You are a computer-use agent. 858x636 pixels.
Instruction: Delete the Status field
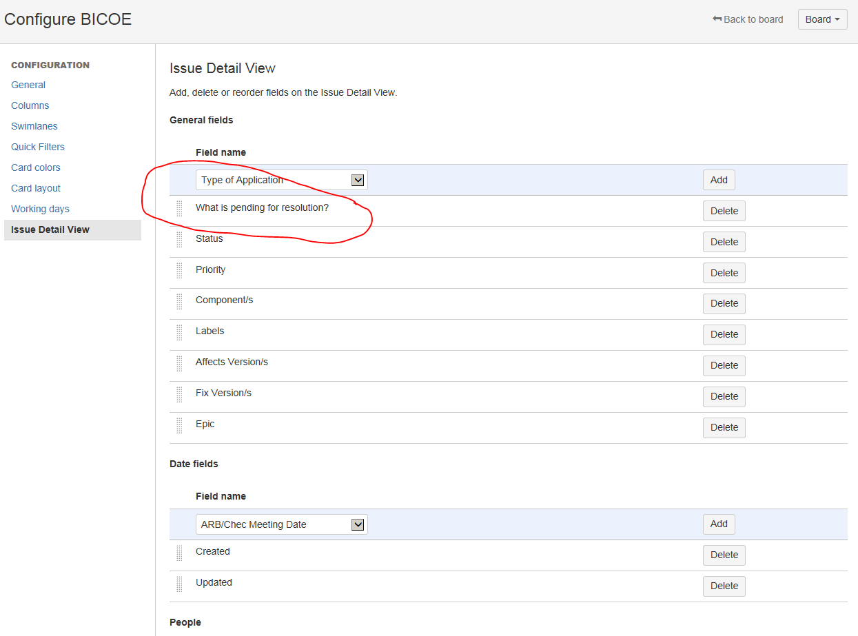pyautogui.click(x=724, y=241)
